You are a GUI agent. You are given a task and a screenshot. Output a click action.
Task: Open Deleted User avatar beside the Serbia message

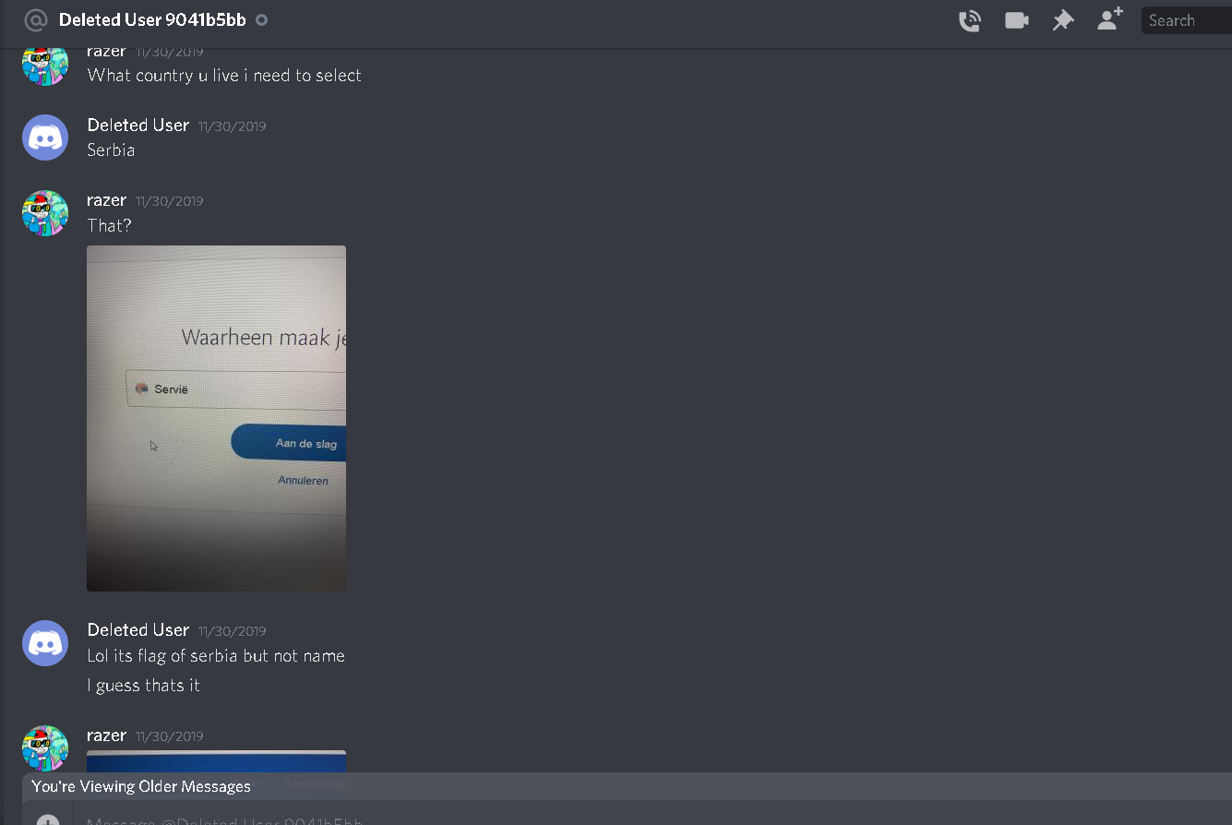pos(45,137)
